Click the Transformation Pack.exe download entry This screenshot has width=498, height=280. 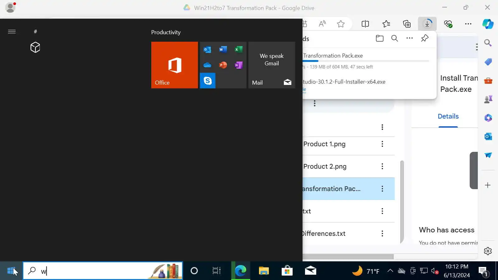click(333, 56)
